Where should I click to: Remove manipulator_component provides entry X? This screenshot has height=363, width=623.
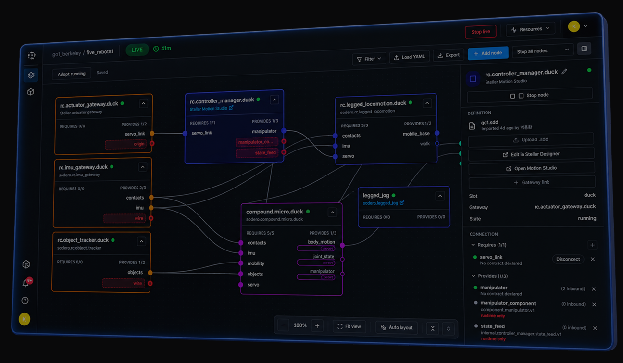coord(594,304)
